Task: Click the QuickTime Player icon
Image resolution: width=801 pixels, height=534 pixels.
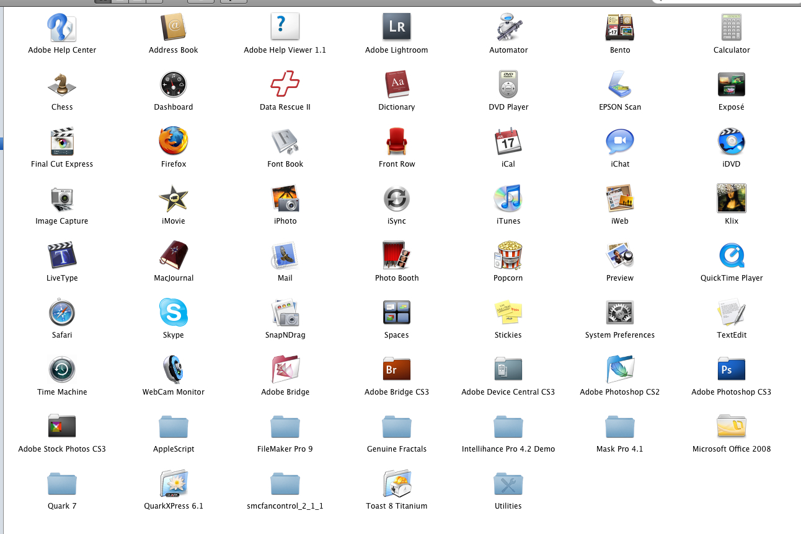Action: 732,255
